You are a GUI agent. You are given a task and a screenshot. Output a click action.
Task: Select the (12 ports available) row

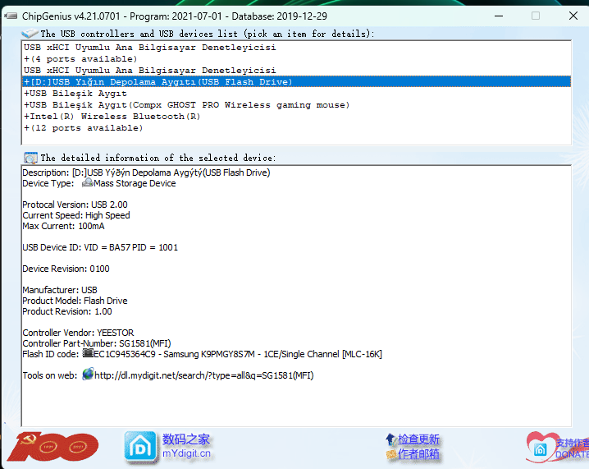pos(296,128)
